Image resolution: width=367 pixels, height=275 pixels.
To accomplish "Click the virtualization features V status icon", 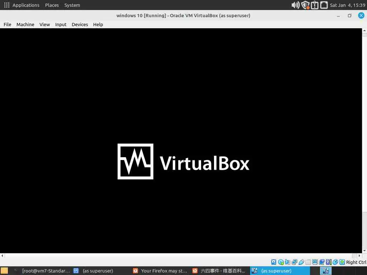I will [x=329, y=262].
